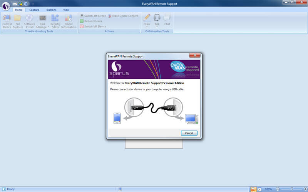This screenshot has height=192, width=308.
Task: Click Erase Device Content action
Action: click(123, 16)
